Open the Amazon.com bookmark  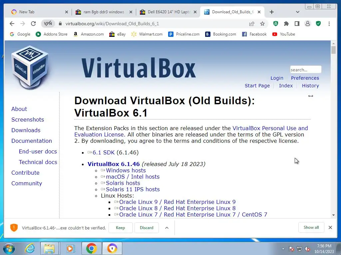89,34
